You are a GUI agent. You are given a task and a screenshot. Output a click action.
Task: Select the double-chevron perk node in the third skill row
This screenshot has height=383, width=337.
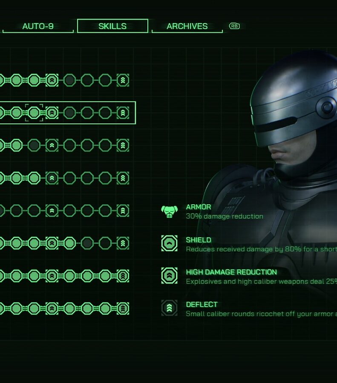click(x=52, y=146)
